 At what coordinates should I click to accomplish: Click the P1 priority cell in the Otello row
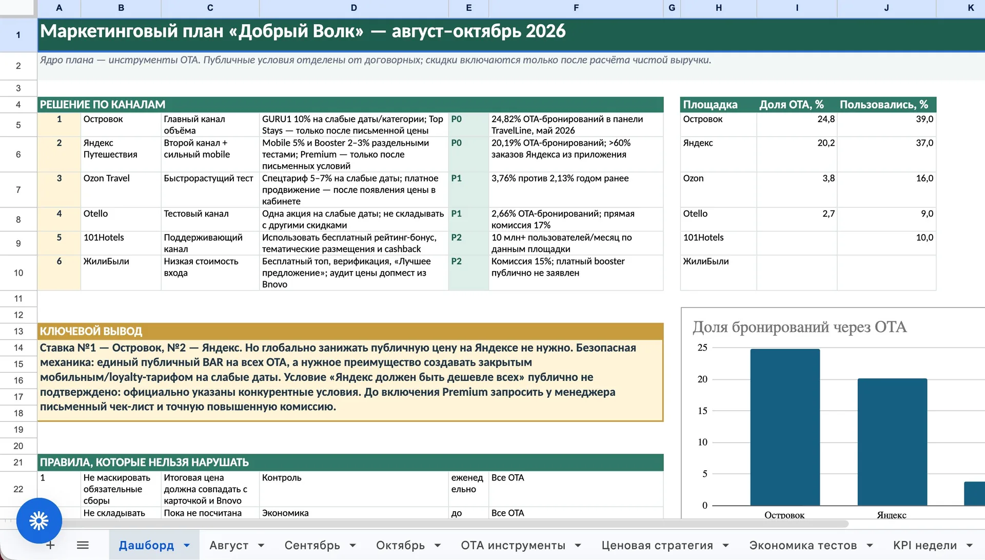point(468,219)
